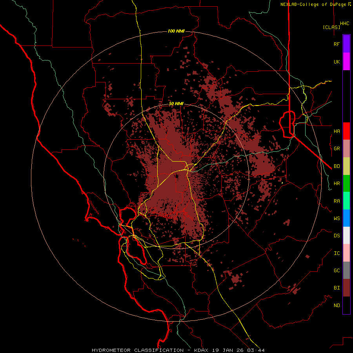The image size is (353, 353).
Task: Click the HA legend label
Action: (337, 131)
